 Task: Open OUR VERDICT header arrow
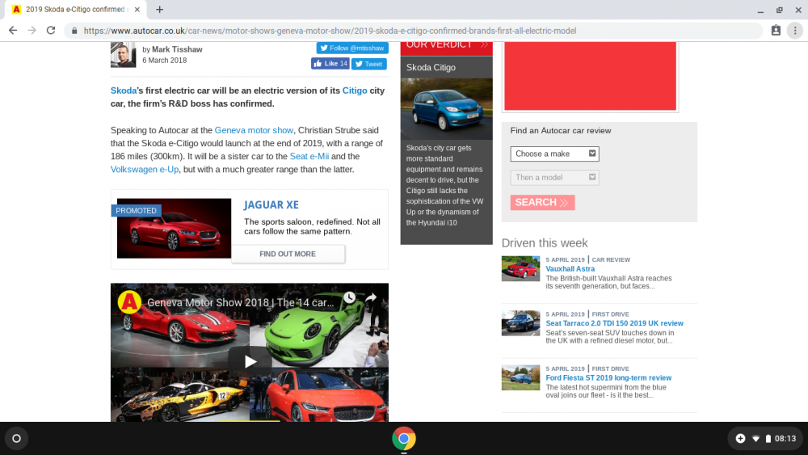[484, 44]
